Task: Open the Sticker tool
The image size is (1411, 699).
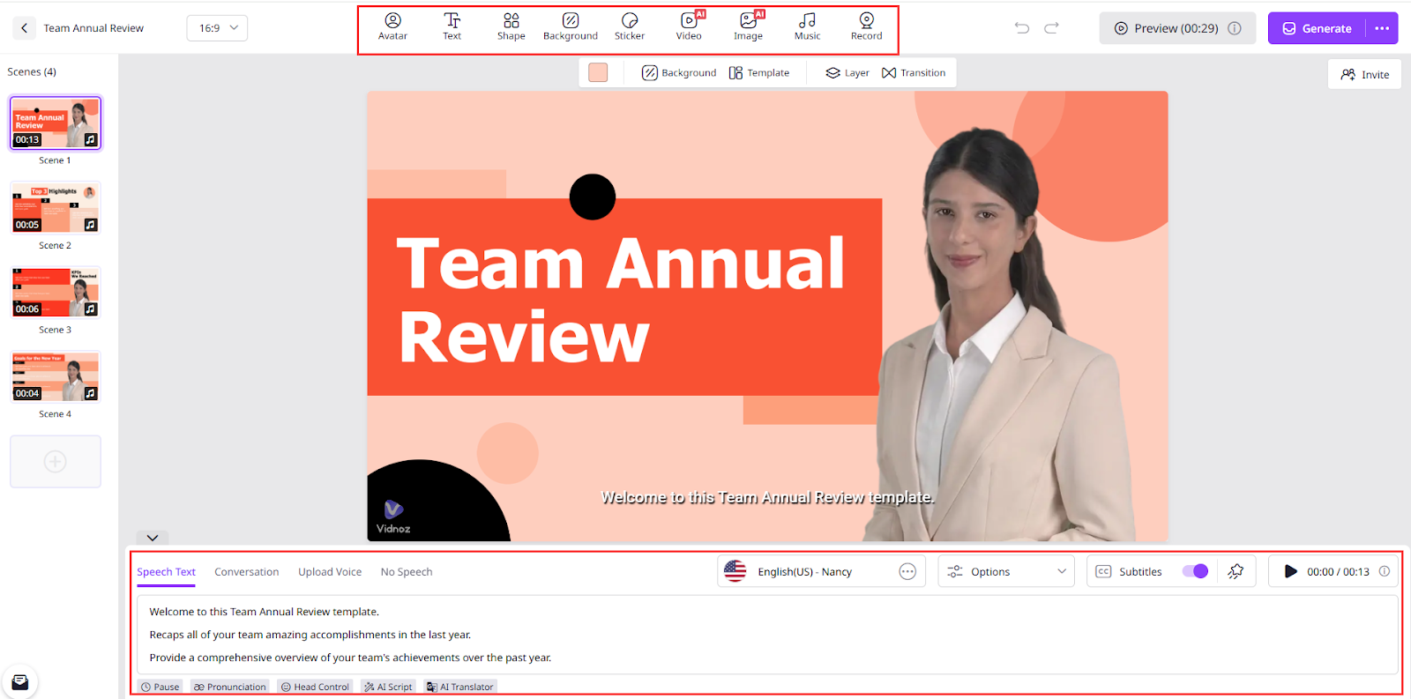Action: pos(630,27)
